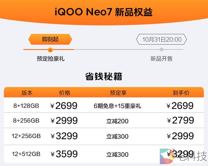
Task: Click 立减200 offer text
Action: (x=117, y=121)
